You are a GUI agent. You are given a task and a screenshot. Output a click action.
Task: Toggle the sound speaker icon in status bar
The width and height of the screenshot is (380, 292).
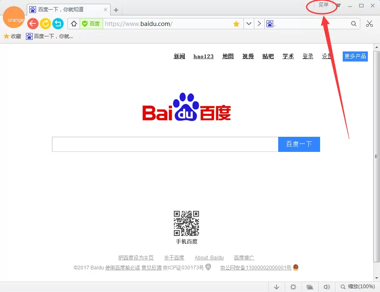coord(327,287)
